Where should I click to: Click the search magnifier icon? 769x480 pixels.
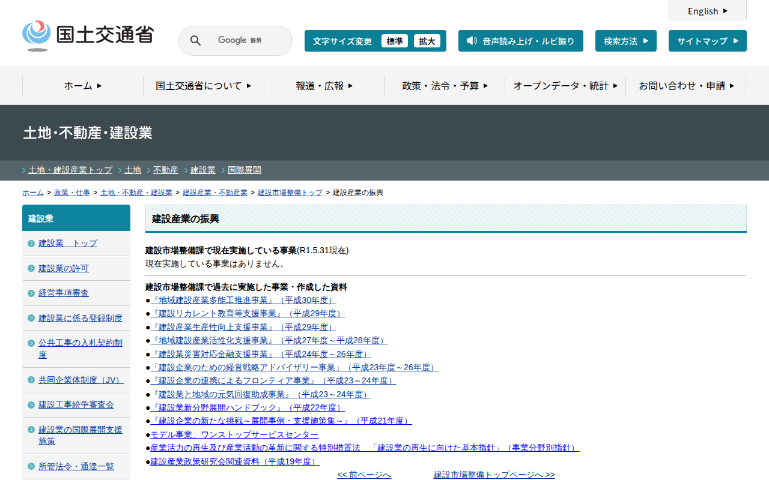point(195,41)
